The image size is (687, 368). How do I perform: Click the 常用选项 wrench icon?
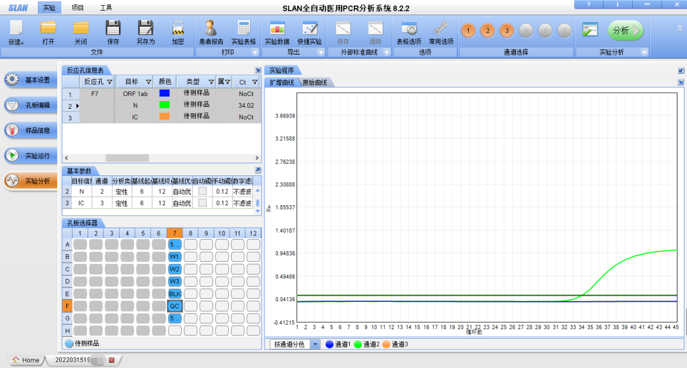[441, 28]
